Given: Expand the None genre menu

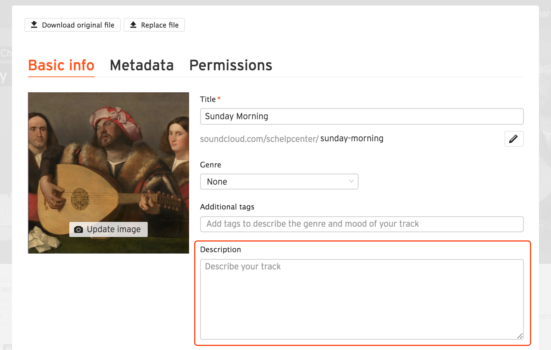Looking at the screenshot, I should [x=279, y=182].
